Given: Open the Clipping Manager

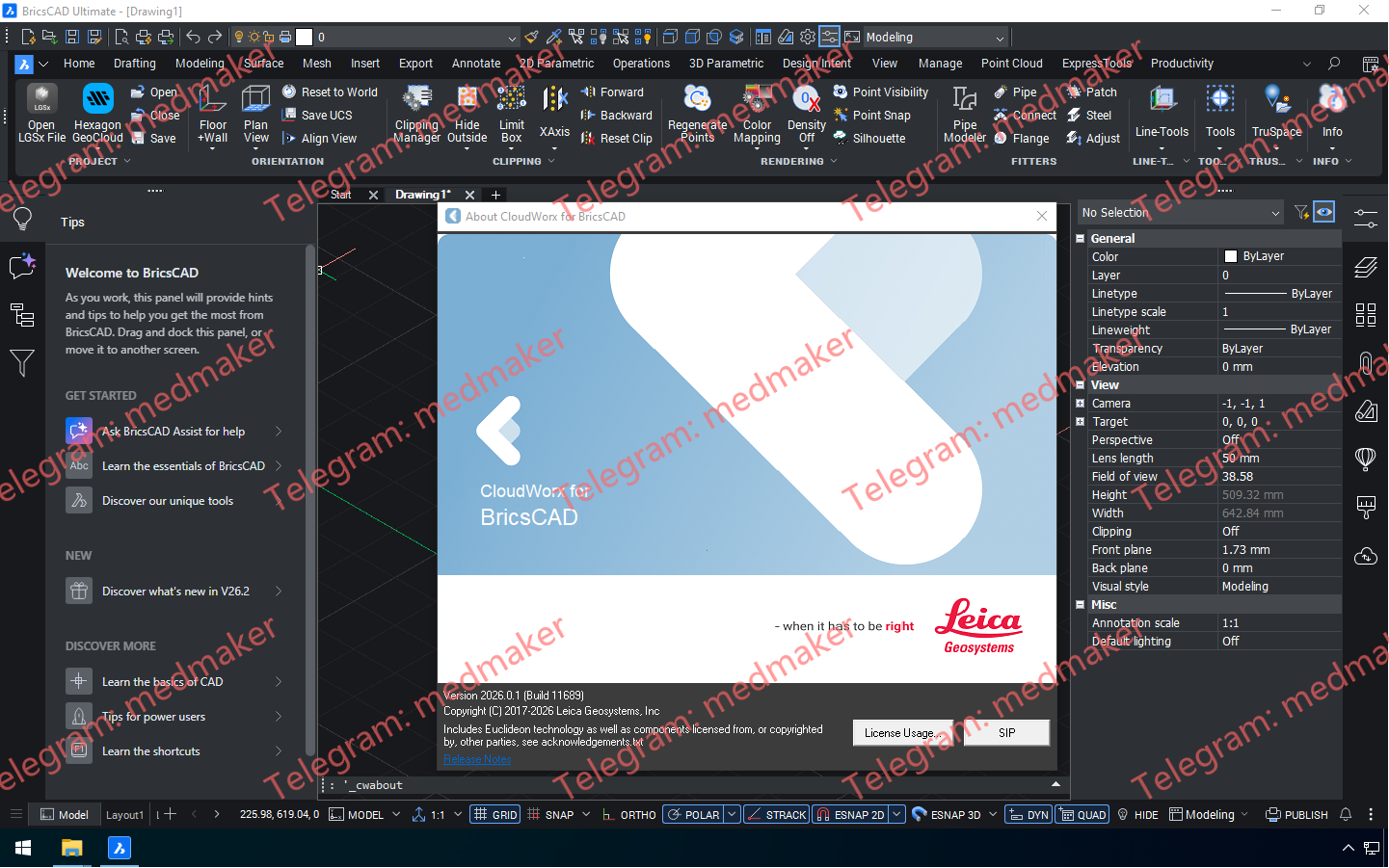Looking at the screenshot, I should coord(416,116).
